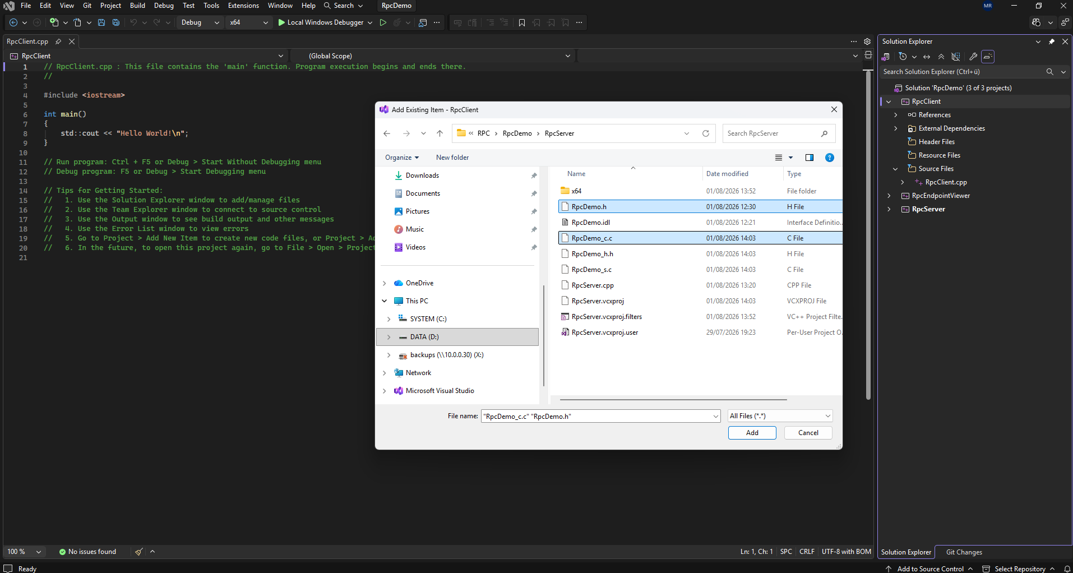Click the split editor icon above the scrollbar
This screenshot has width=1073, height=573.
[x=868, y=55]
